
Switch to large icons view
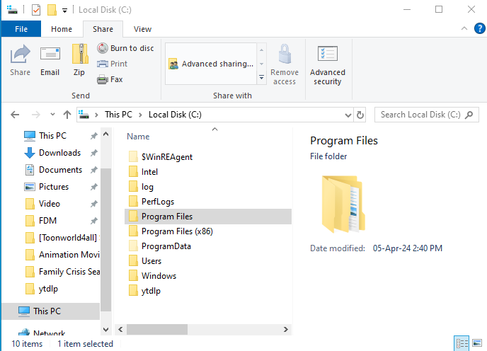pos(478,343)
